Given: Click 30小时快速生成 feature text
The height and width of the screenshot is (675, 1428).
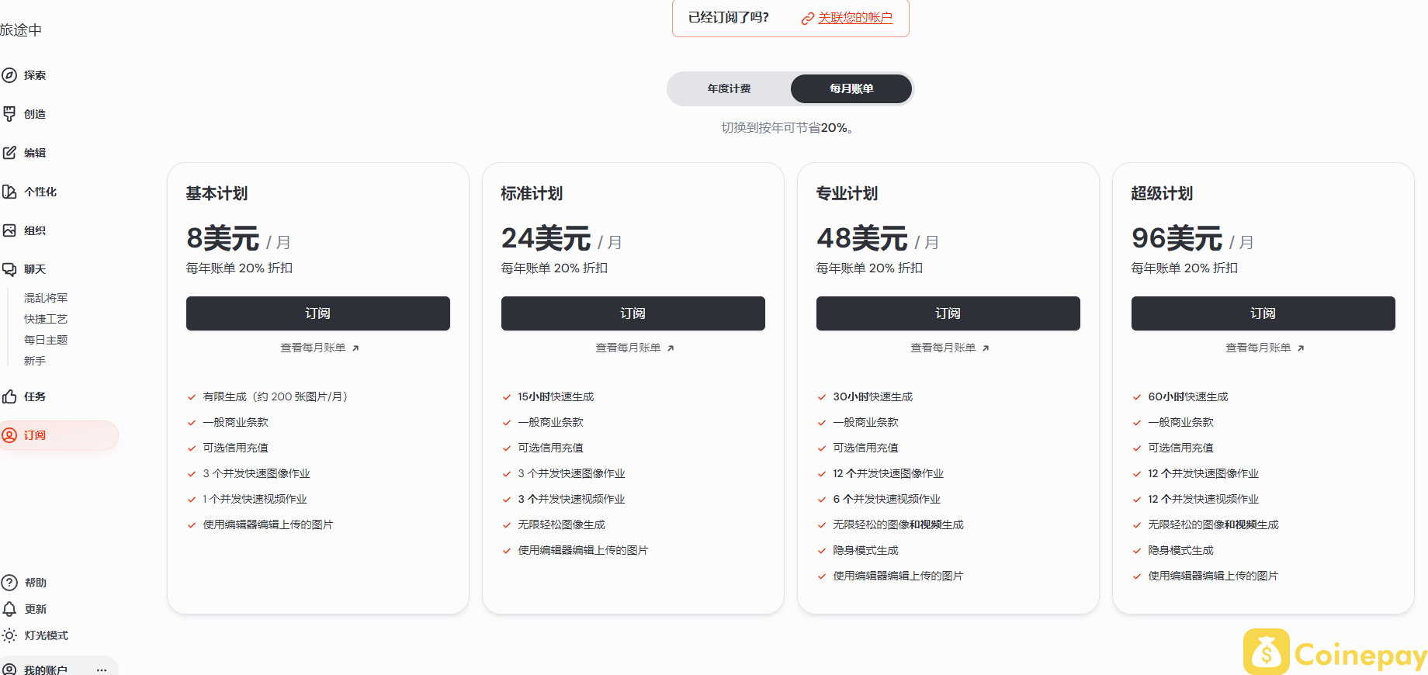Looking at the screenshot, I should click(x=873, y=396).
